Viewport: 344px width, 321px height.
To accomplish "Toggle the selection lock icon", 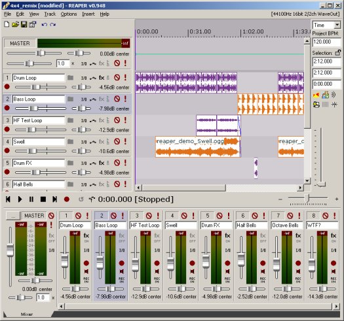I will coord(337,52).
